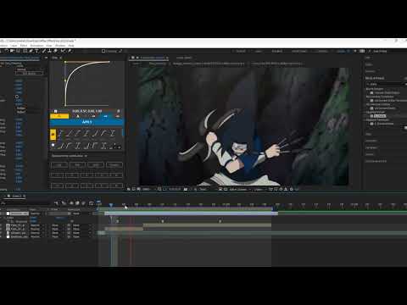The width and height of the screenshot is (407, 305).
Task: Expand the Preview panel header
Action: pyautogui.click(x=371, y=71)
